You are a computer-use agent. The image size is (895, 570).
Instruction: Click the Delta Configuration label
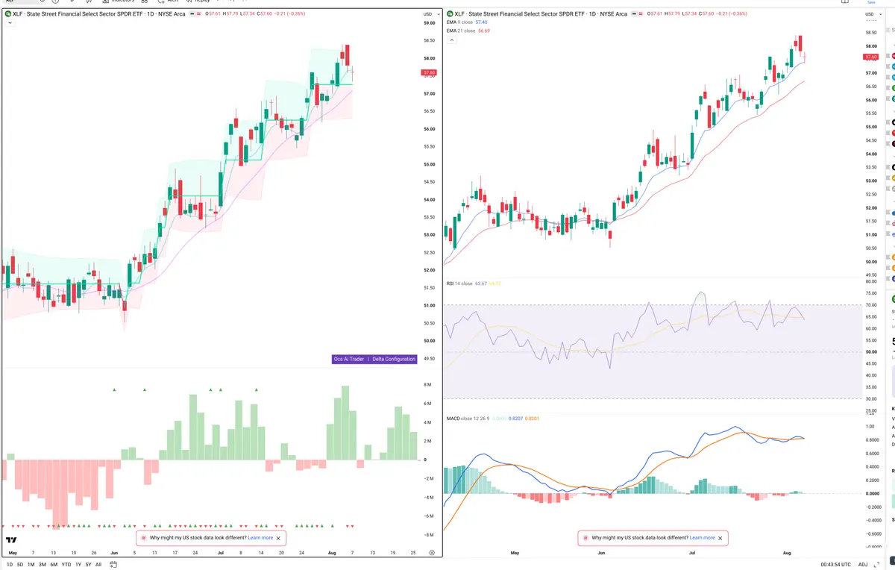click(x=394, y=359)
